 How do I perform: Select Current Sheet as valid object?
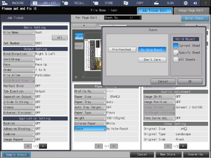click(x=175, y=46)
